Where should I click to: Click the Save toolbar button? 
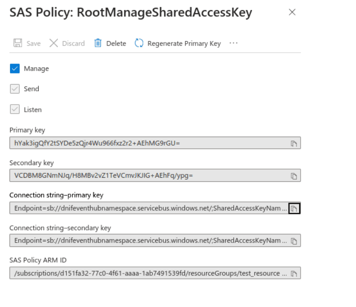pos(27,43)
